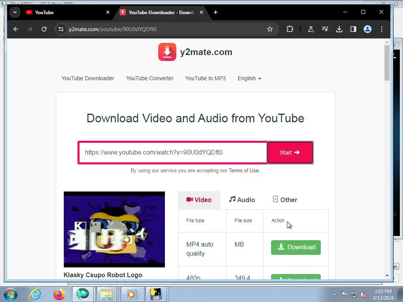Open Windows Explorer folder taskbar icon
The width and height of the screenshot is (403, 302).
107,294
